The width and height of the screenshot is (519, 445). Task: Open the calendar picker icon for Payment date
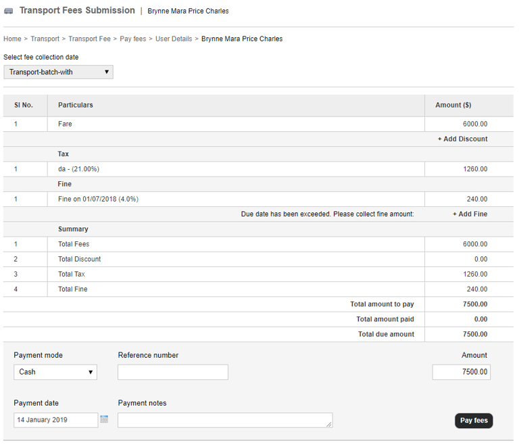(104, 419)
